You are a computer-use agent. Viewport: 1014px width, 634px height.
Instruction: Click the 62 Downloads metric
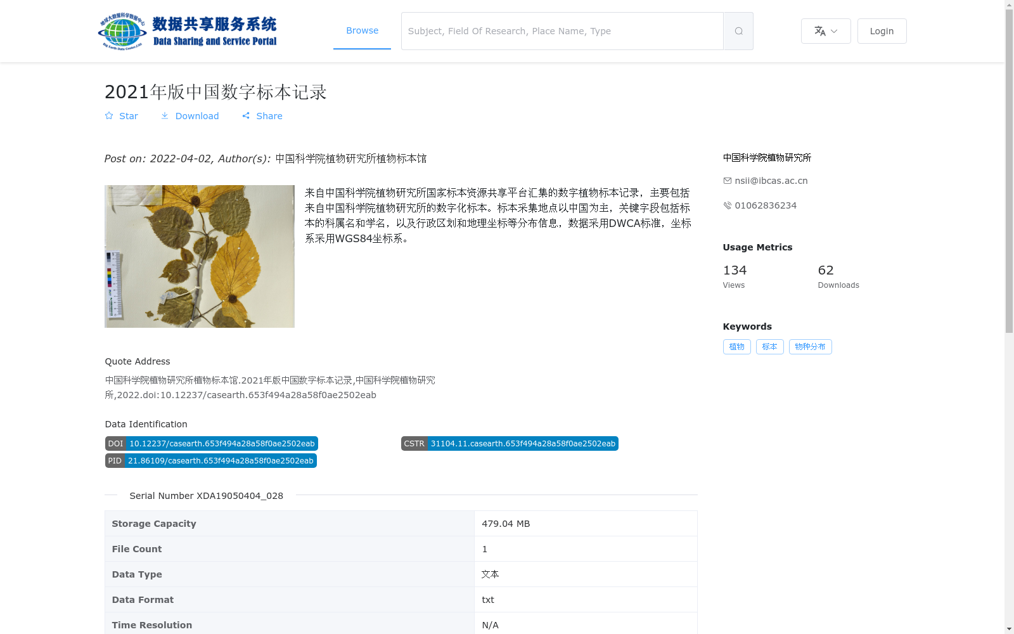click(x=838, y=277)
